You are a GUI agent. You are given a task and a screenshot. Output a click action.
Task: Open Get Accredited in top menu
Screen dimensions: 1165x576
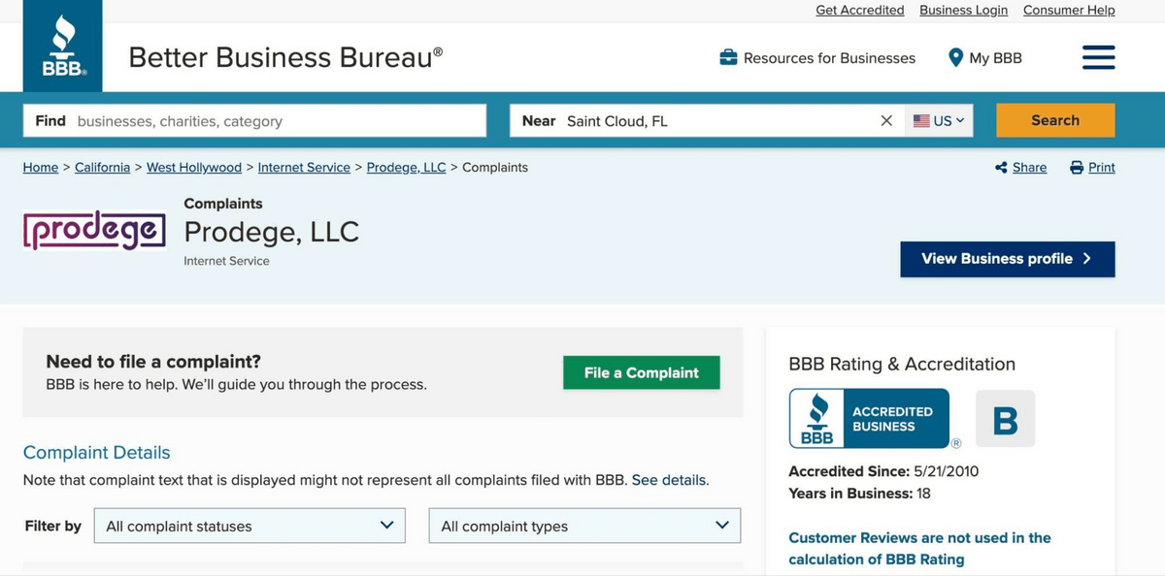[859, 10]
